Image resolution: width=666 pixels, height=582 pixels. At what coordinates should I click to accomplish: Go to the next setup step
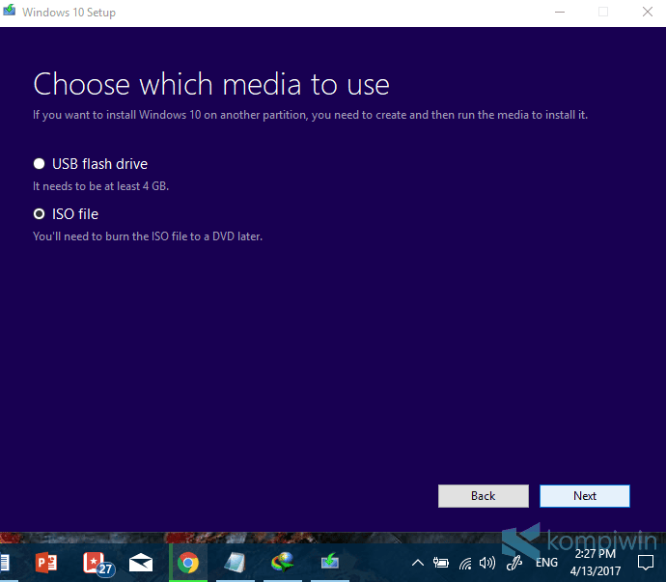pyautogui.click(x=585, y=496)
